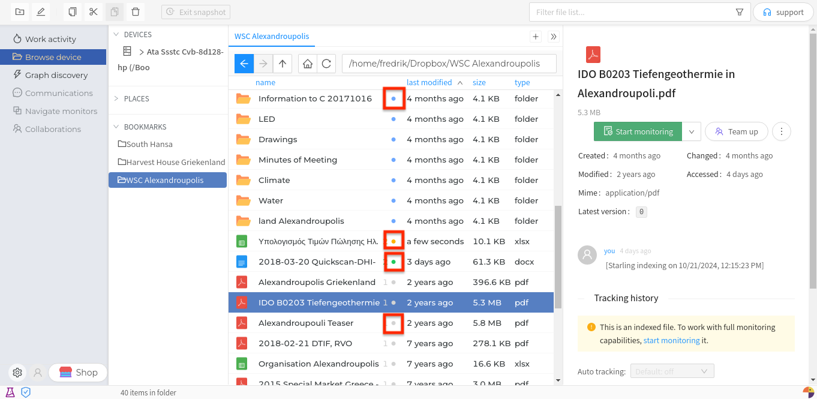Sort files by the type column
817x399 pixels.
pyautogui.click(x=522, y=82)
